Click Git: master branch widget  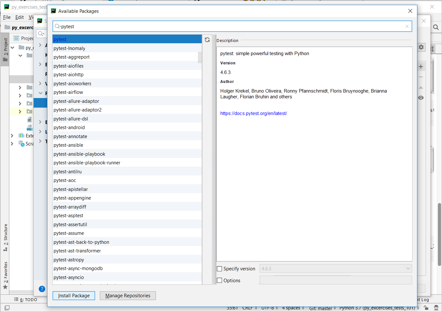[323, 308]
